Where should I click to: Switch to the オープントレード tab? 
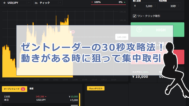coord(15,89)
